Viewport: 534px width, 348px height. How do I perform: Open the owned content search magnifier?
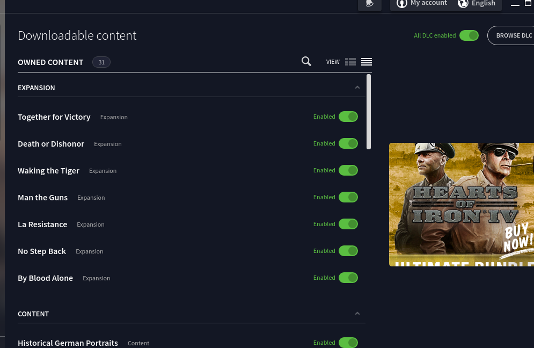point(306,62)
